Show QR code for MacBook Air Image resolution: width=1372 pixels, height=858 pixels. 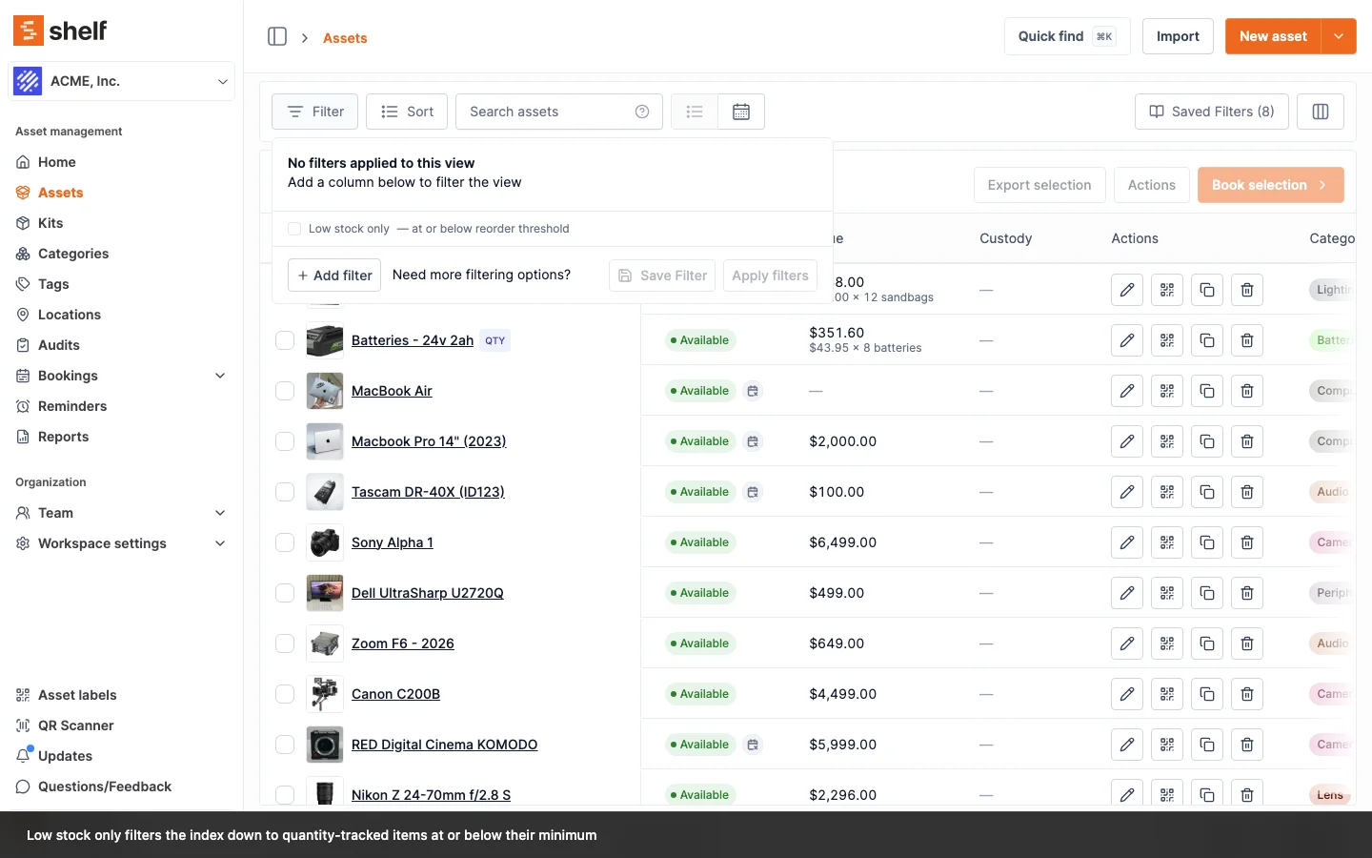1167,391
